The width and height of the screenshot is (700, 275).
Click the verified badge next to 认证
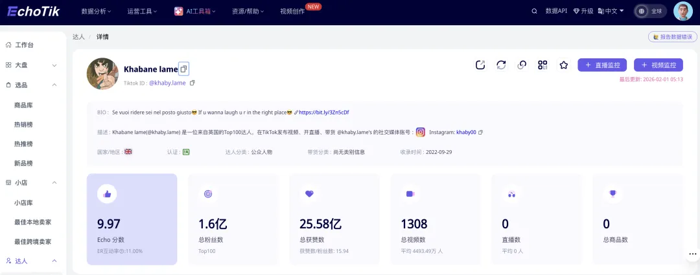pyautogui.click(x=186, y=152)
